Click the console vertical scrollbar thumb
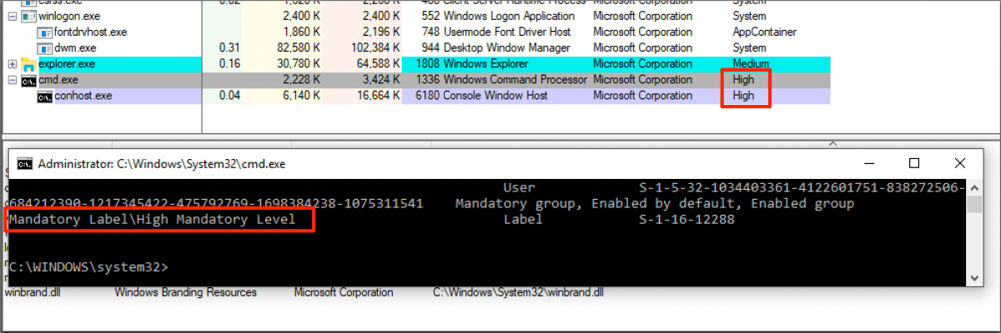The height and width of the screenshot is (333, 1001). (973, 206)
